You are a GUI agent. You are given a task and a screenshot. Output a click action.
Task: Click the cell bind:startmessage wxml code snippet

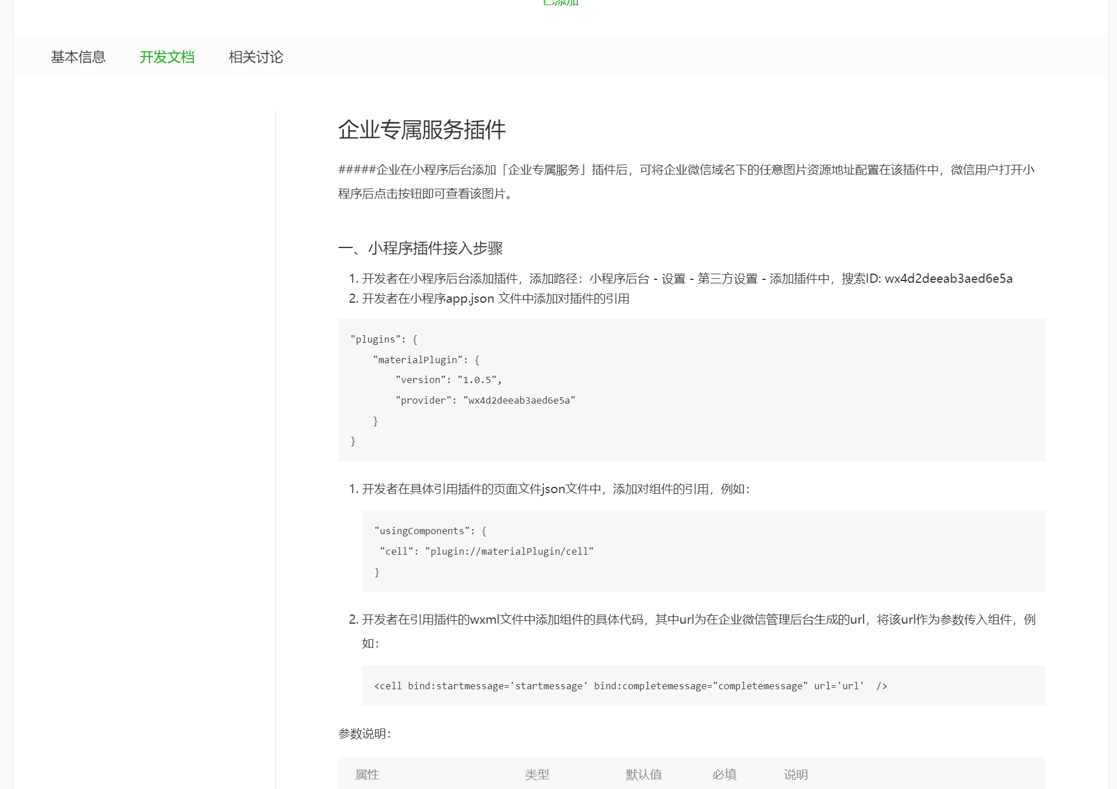(x=630, y=686)
